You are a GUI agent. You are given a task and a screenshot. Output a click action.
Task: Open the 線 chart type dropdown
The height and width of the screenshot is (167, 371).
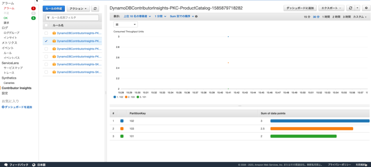pyautogui.click(x=126, y=24)
